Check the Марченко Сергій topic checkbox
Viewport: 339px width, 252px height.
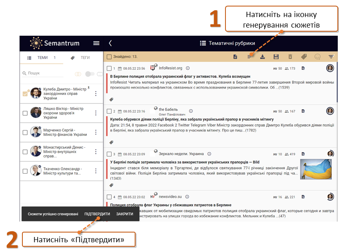pos(25,132)
